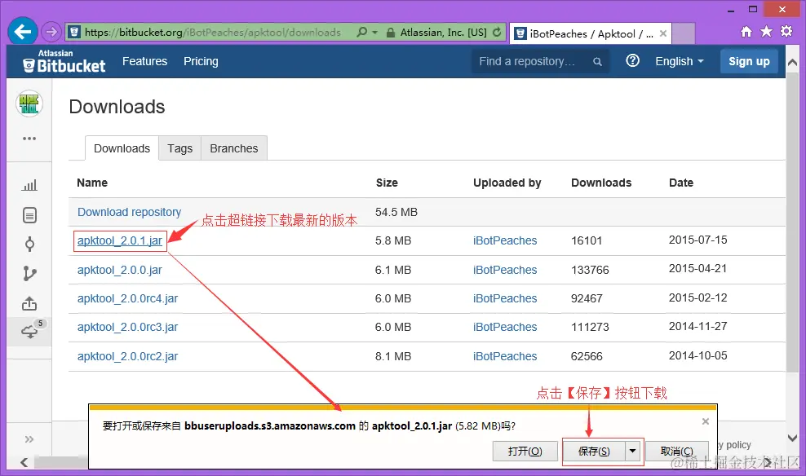Click the 16101 downloads count
The image size is (806, 476).
587,240
